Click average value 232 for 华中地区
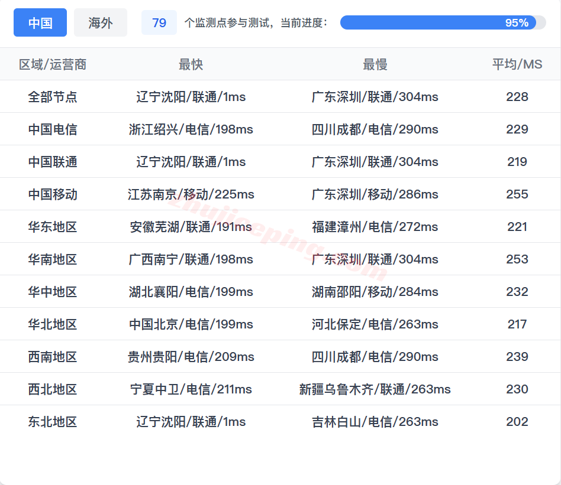 pyautogui.click(x=517, y=292)
